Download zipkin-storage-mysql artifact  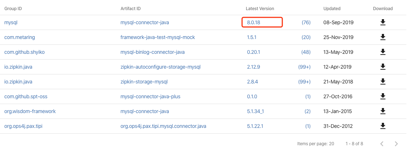tap(383, 82)
